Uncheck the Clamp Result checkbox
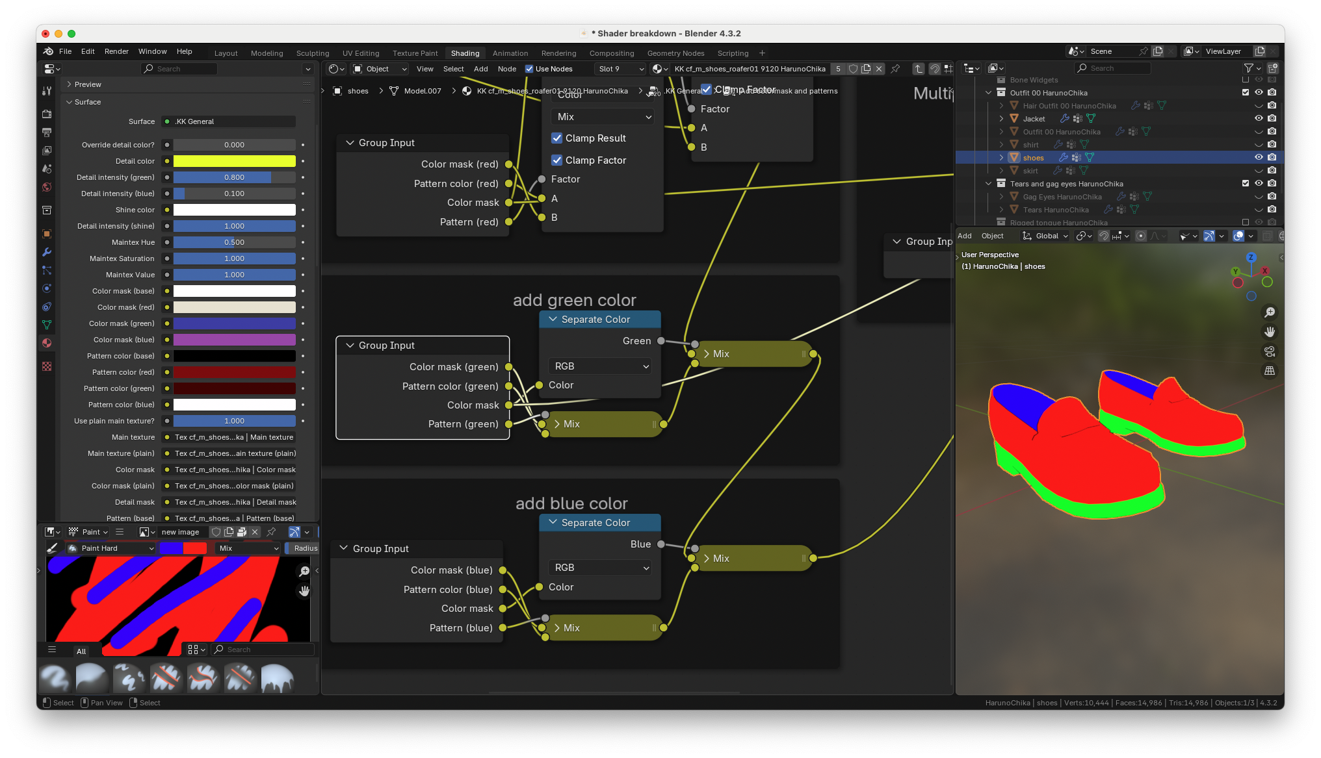1321x758 pixels. 557,138
